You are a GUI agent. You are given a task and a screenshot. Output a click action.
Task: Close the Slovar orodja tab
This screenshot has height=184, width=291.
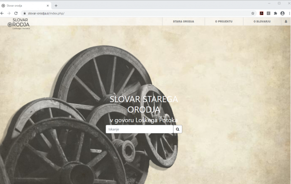[x=48, y=5]
